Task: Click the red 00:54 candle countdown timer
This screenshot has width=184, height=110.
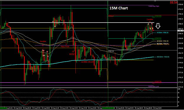Action: 174,2
